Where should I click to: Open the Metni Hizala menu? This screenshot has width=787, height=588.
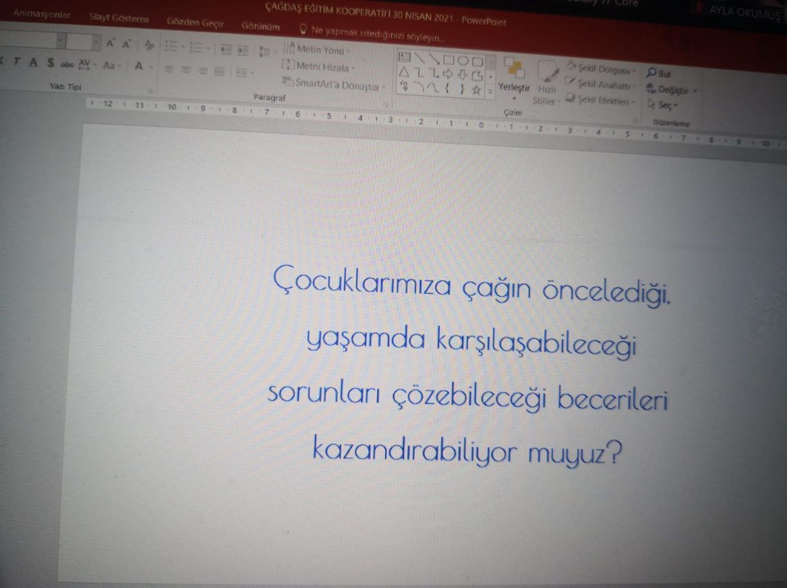[319, 66]
